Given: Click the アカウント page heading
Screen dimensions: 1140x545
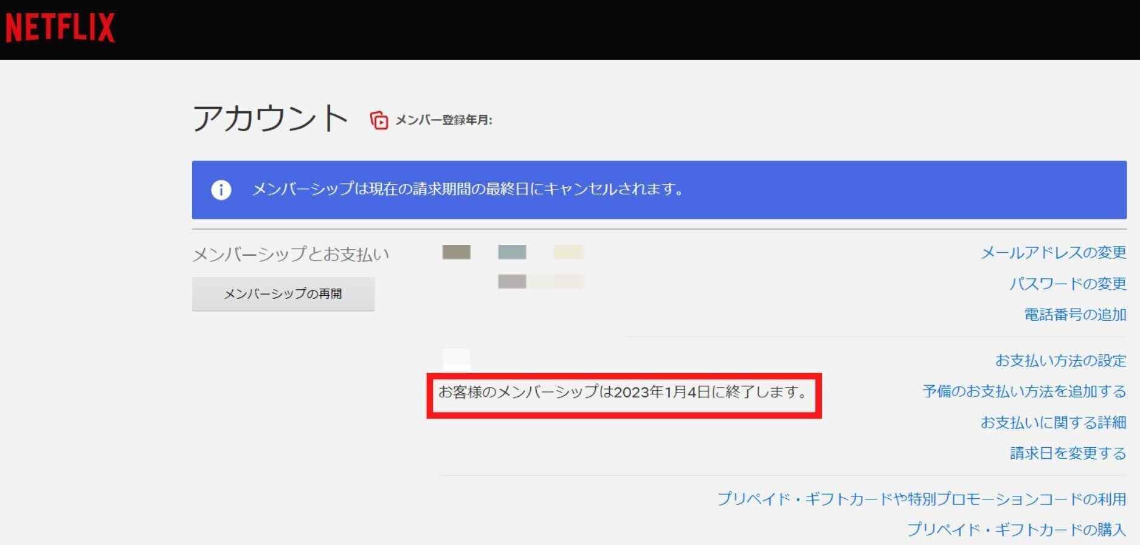Looking at the screenshot, I should click(270, 118).
